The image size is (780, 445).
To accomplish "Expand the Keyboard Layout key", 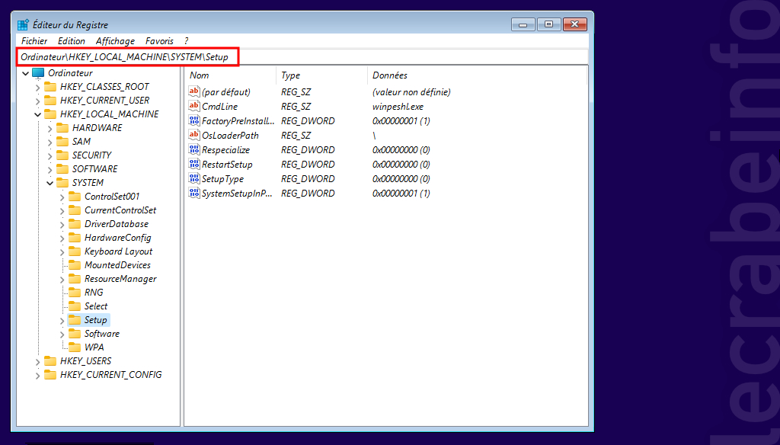I will coord(62,252).
